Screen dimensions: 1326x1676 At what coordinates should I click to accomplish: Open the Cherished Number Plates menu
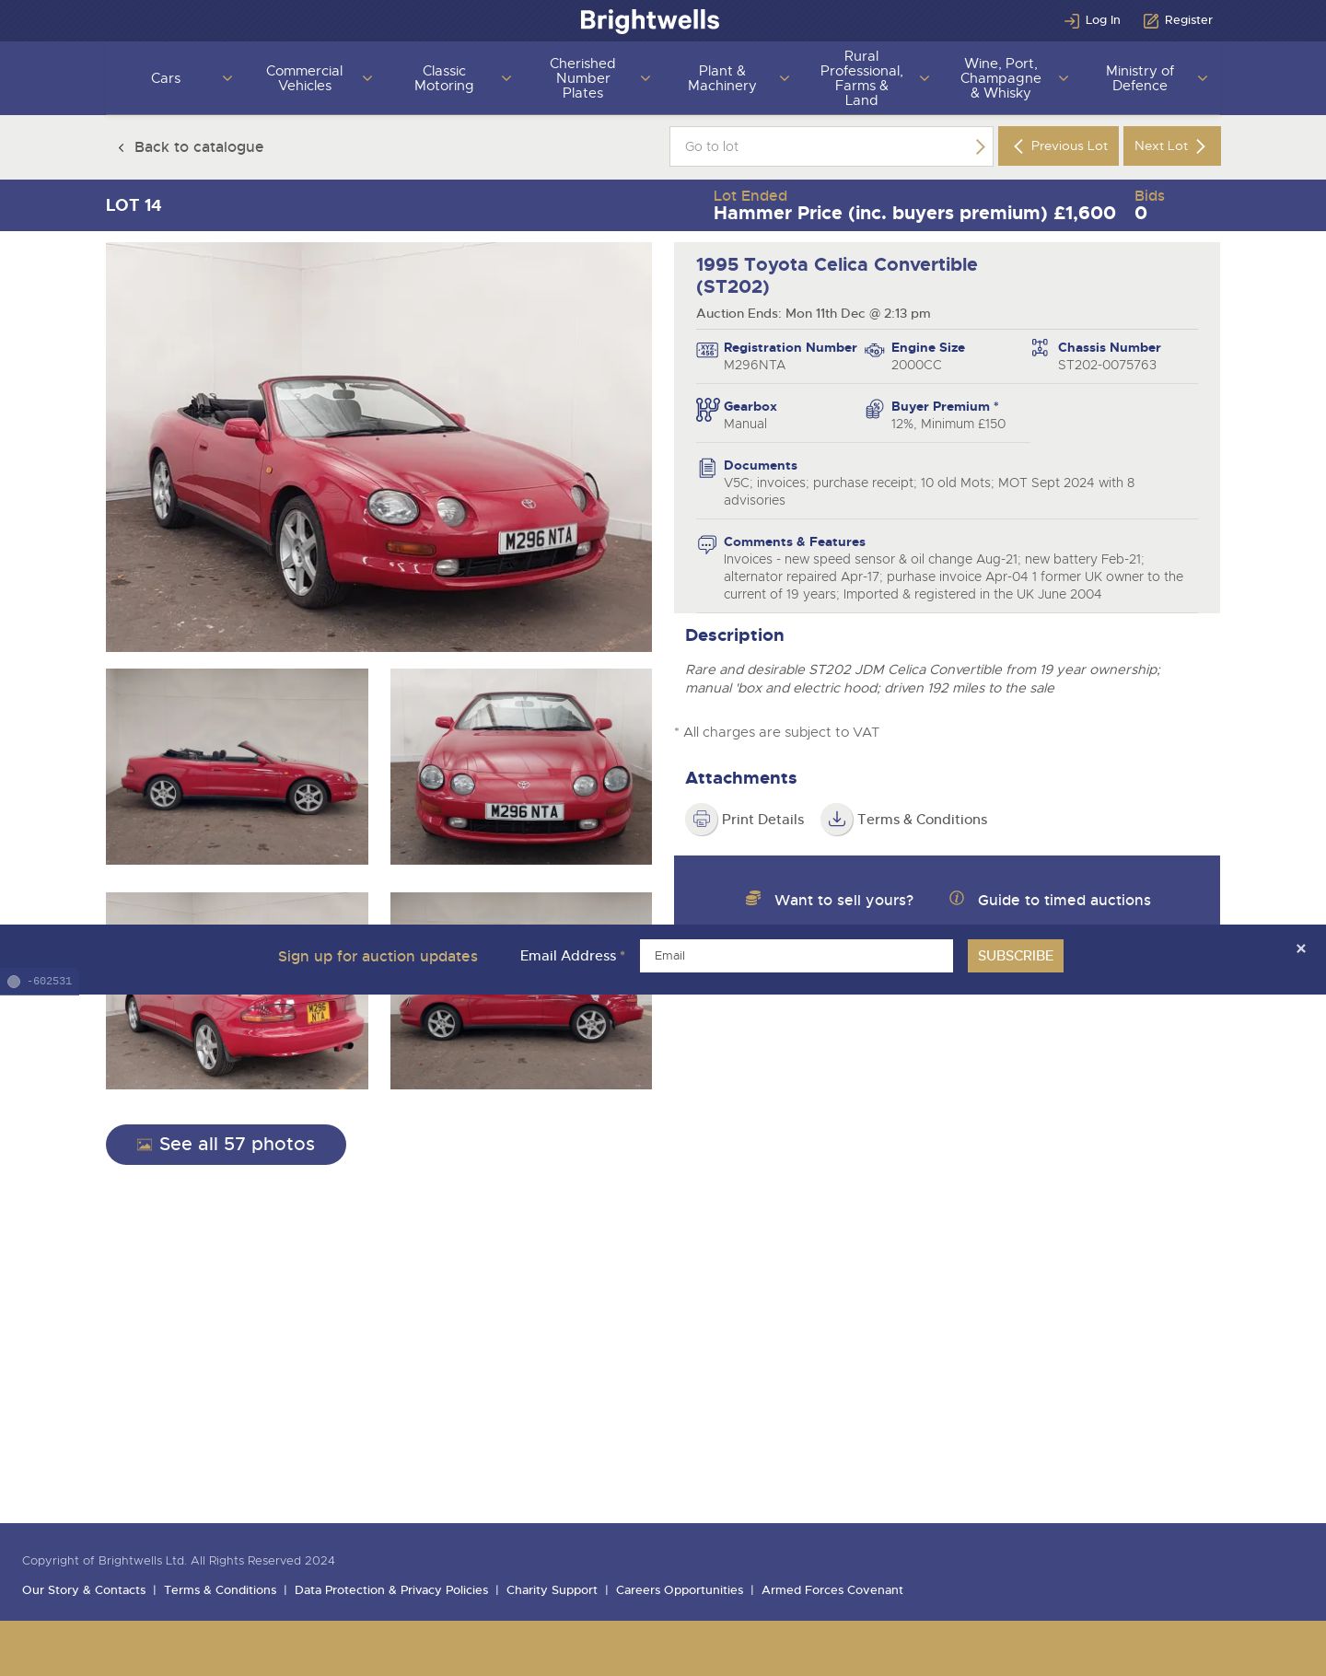583,78
